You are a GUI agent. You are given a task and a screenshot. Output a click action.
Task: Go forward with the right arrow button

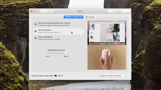(46, 11)
